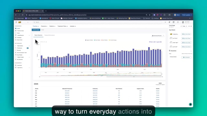Image resolution: width=207 pixels, height=116 pixels.
Task: Open the browser extensions puzzle icon
Action: pos(164,15)
